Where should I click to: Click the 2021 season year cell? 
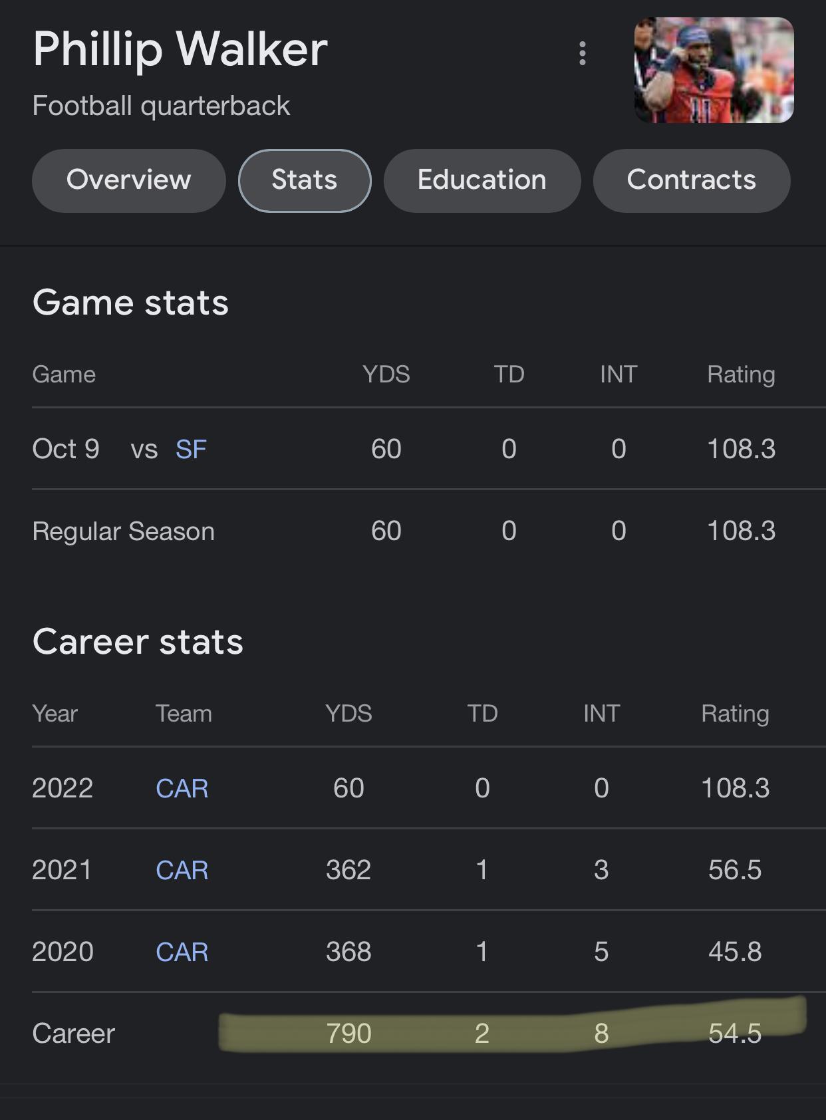point(62,870)
